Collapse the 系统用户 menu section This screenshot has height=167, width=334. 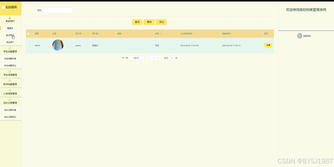pos(11,20)
